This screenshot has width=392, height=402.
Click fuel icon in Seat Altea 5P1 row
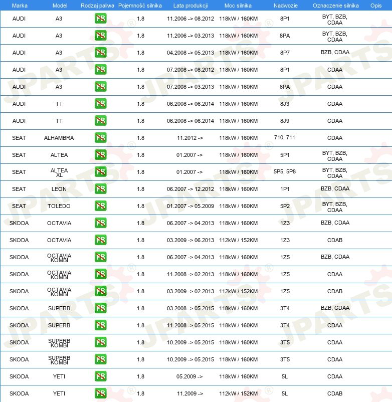pyautogui.click(x=100, y=155)
